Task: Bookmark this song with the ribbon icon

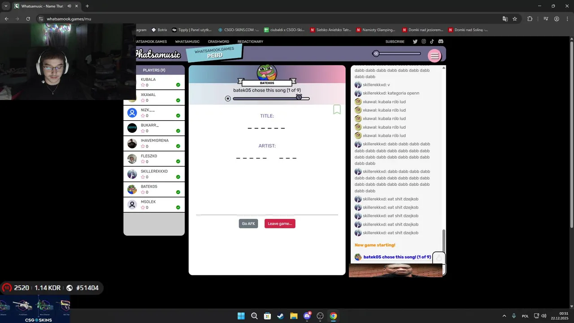Action: (337, 109)
